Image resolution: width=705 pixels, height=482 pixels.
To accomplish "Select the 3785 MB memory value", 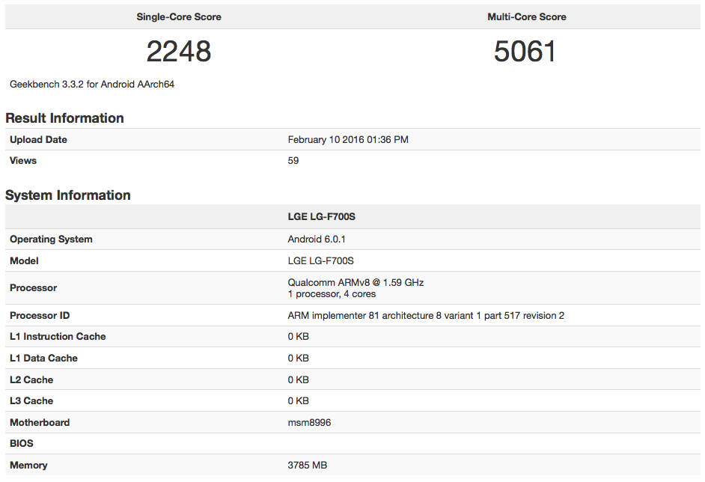I will pyautogui.click(x=308, y=466).
